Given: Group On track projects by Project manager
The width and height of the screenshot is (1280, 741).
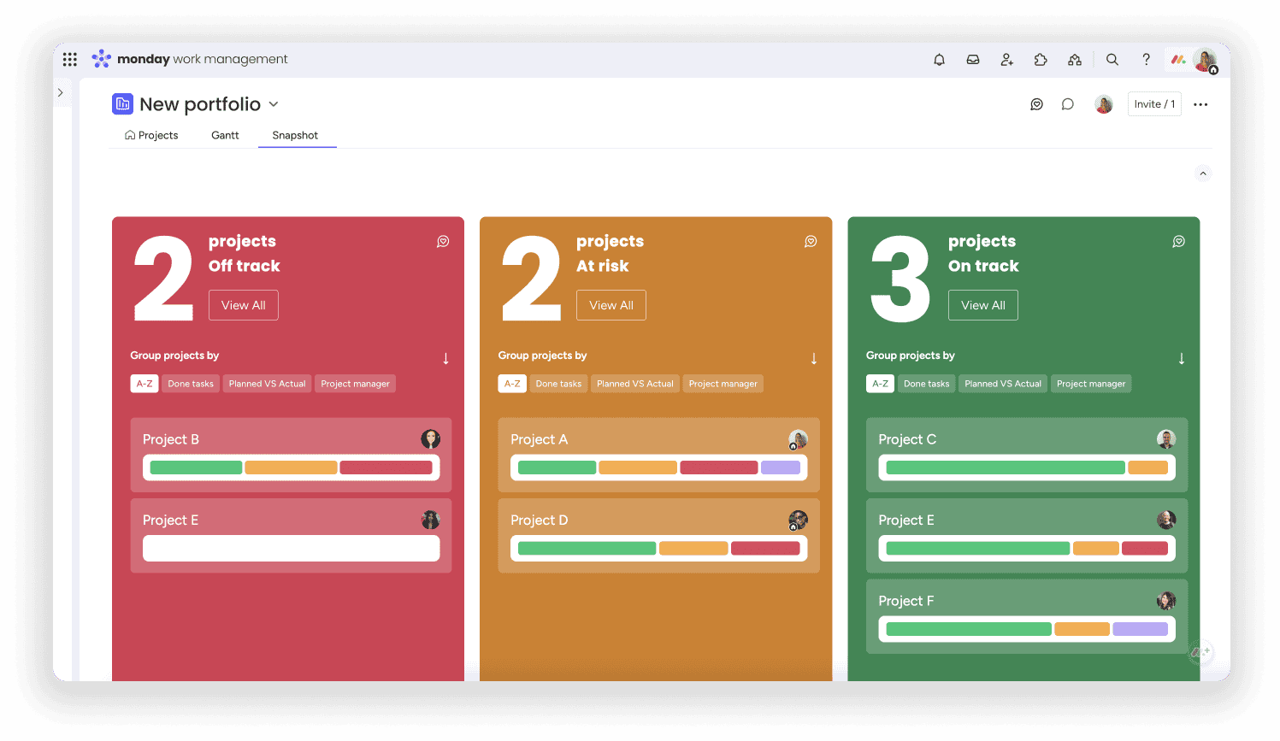Looking at the screenshot, I should [x=1090, y=384].
